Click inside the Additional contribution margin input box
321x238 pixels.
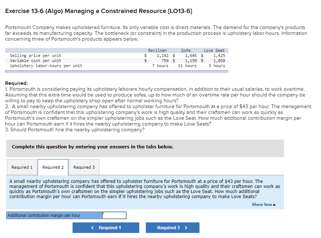tap(114, 215)
